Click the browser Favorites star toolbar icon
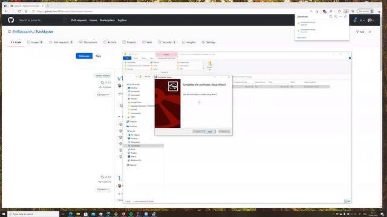The image size is (387, 217). click(x=339, y=11)
